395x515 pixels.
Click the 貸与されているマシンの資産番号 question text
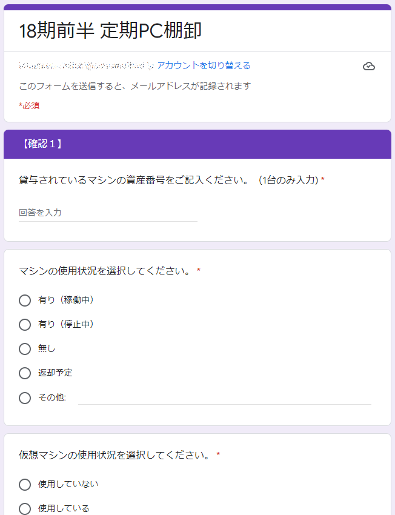click(168, 180)
